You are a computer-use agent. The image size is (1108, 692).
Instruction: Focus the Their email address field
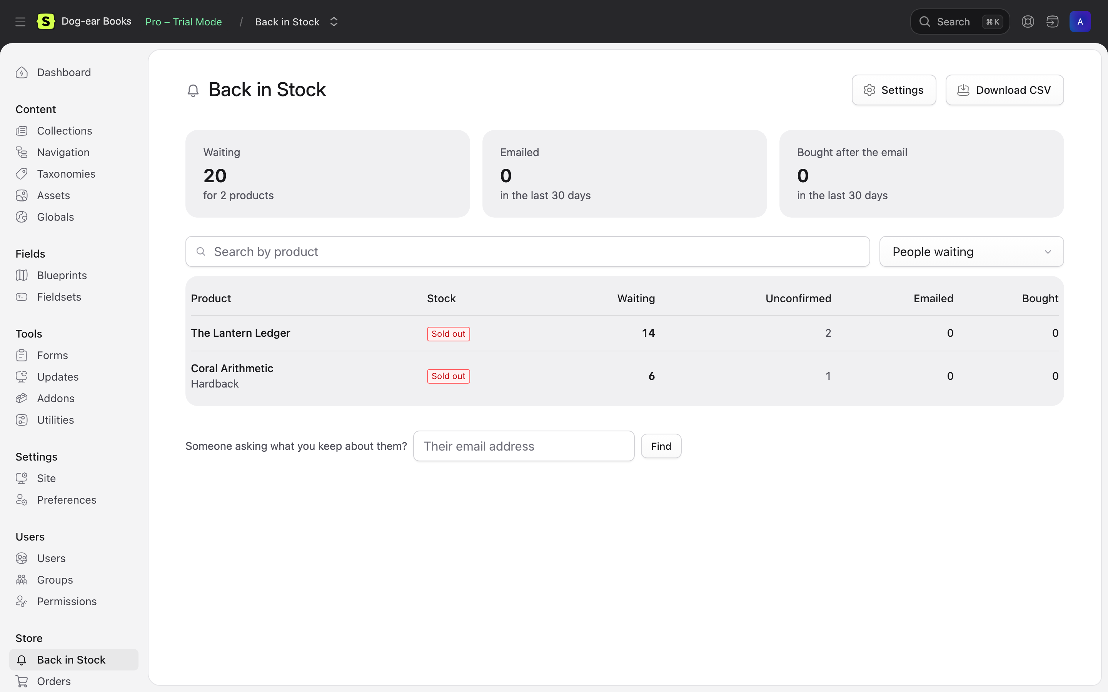click(524, 446)
